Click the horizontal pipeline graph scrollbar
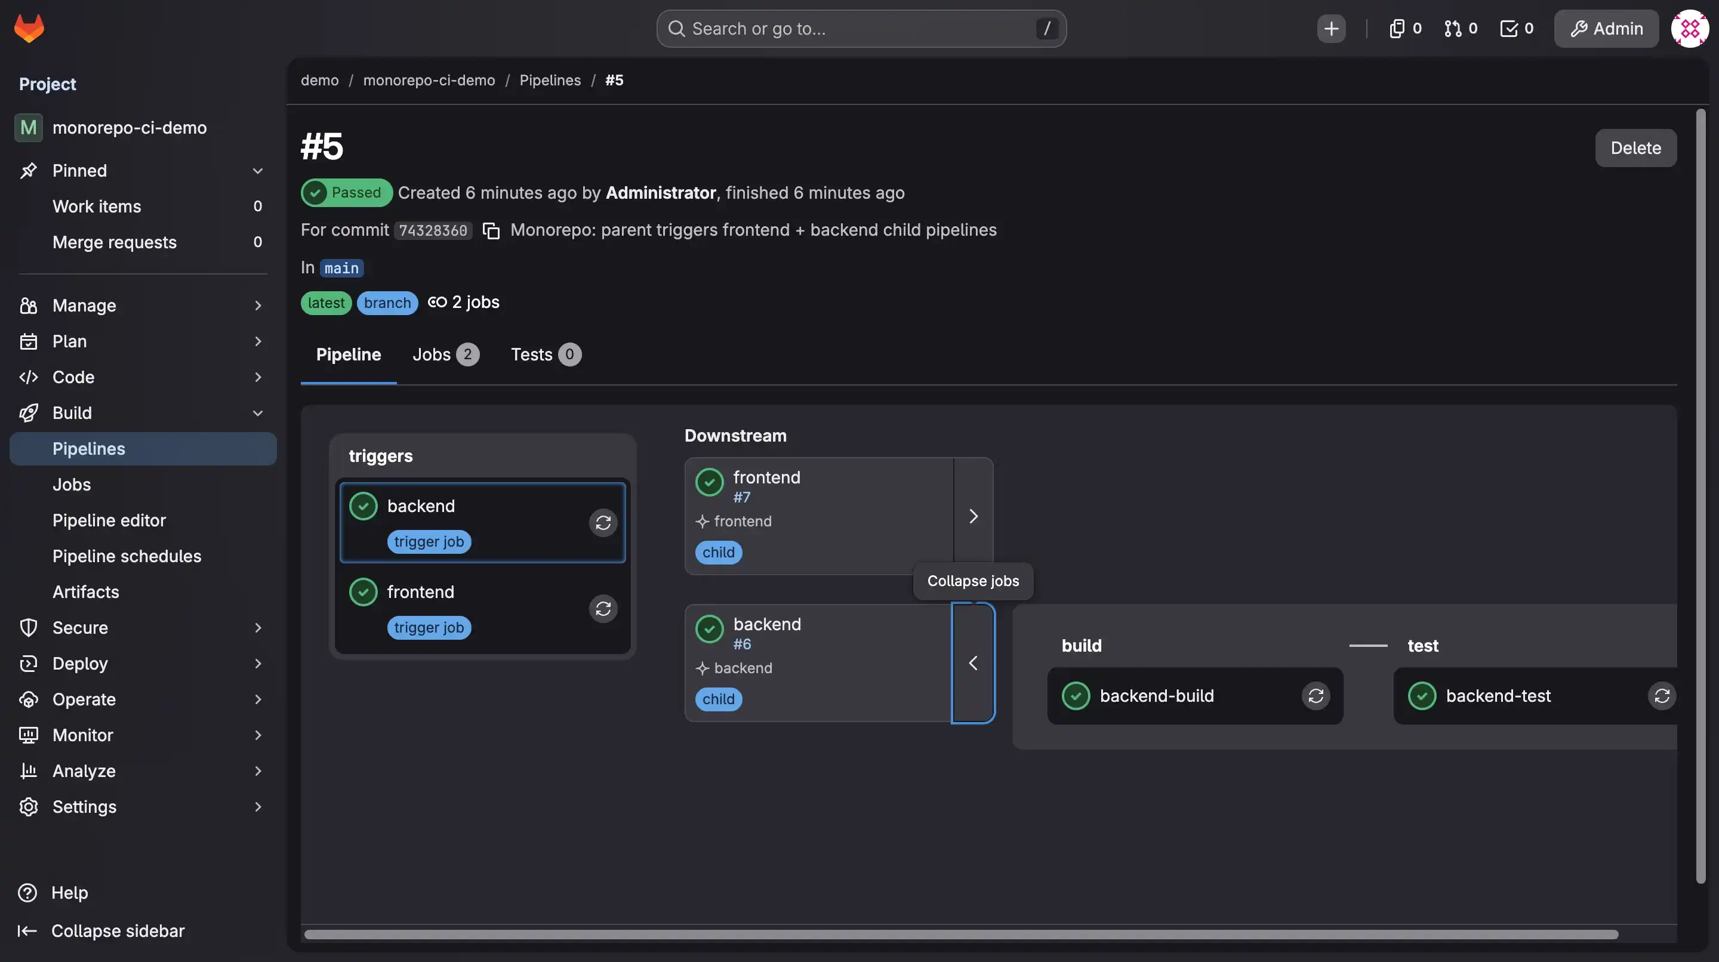The image size is (1719, 962). pos(961,935)
